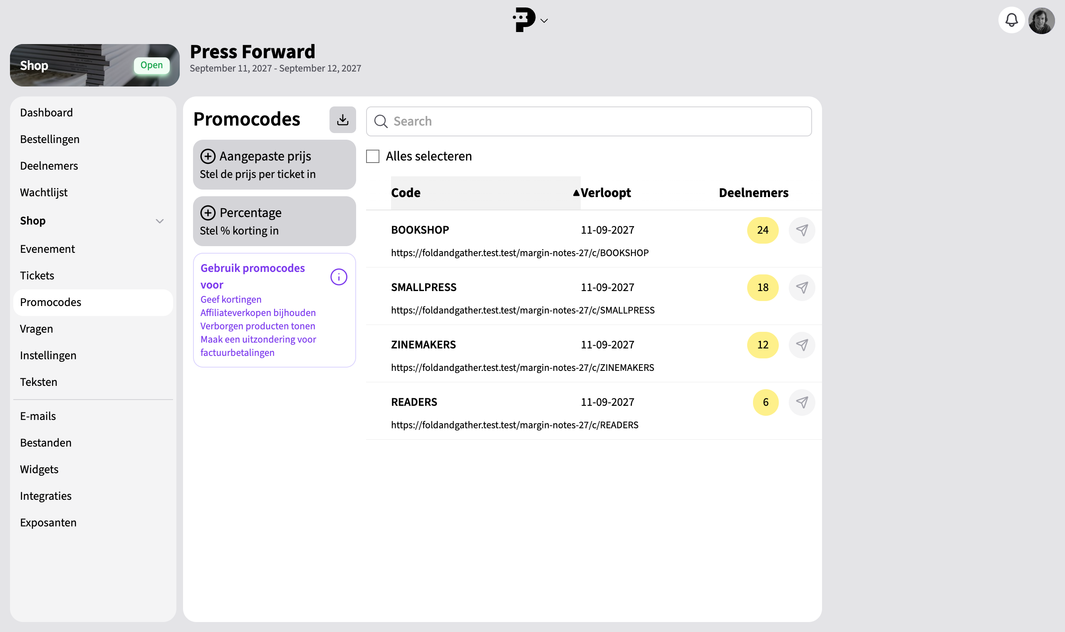
Task: Click the READERS promocode URL
Action: point(515,425)
